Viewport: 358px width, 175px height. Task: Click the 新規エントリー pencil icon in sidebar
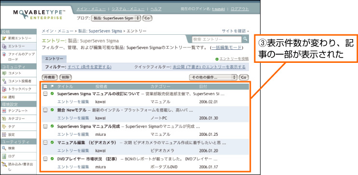4,38
